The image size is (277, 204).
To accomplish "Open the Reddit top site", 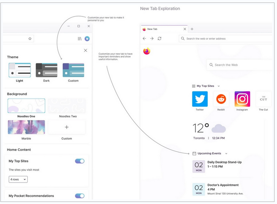I will (221, 99).
